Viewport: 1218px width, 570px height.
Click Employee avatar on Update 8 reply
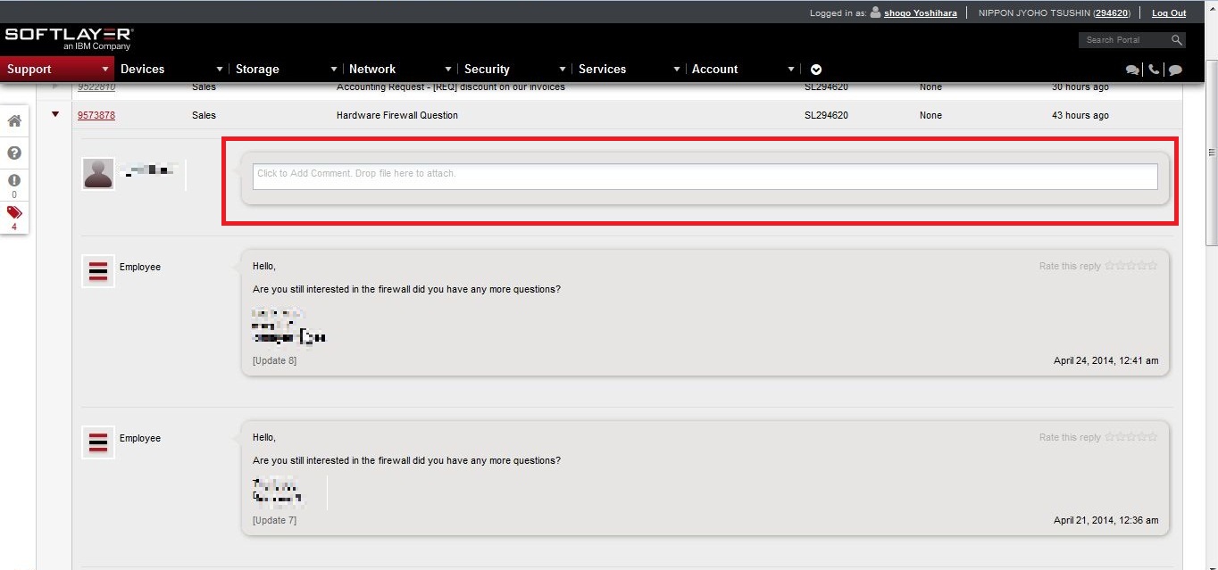(98, 270)
